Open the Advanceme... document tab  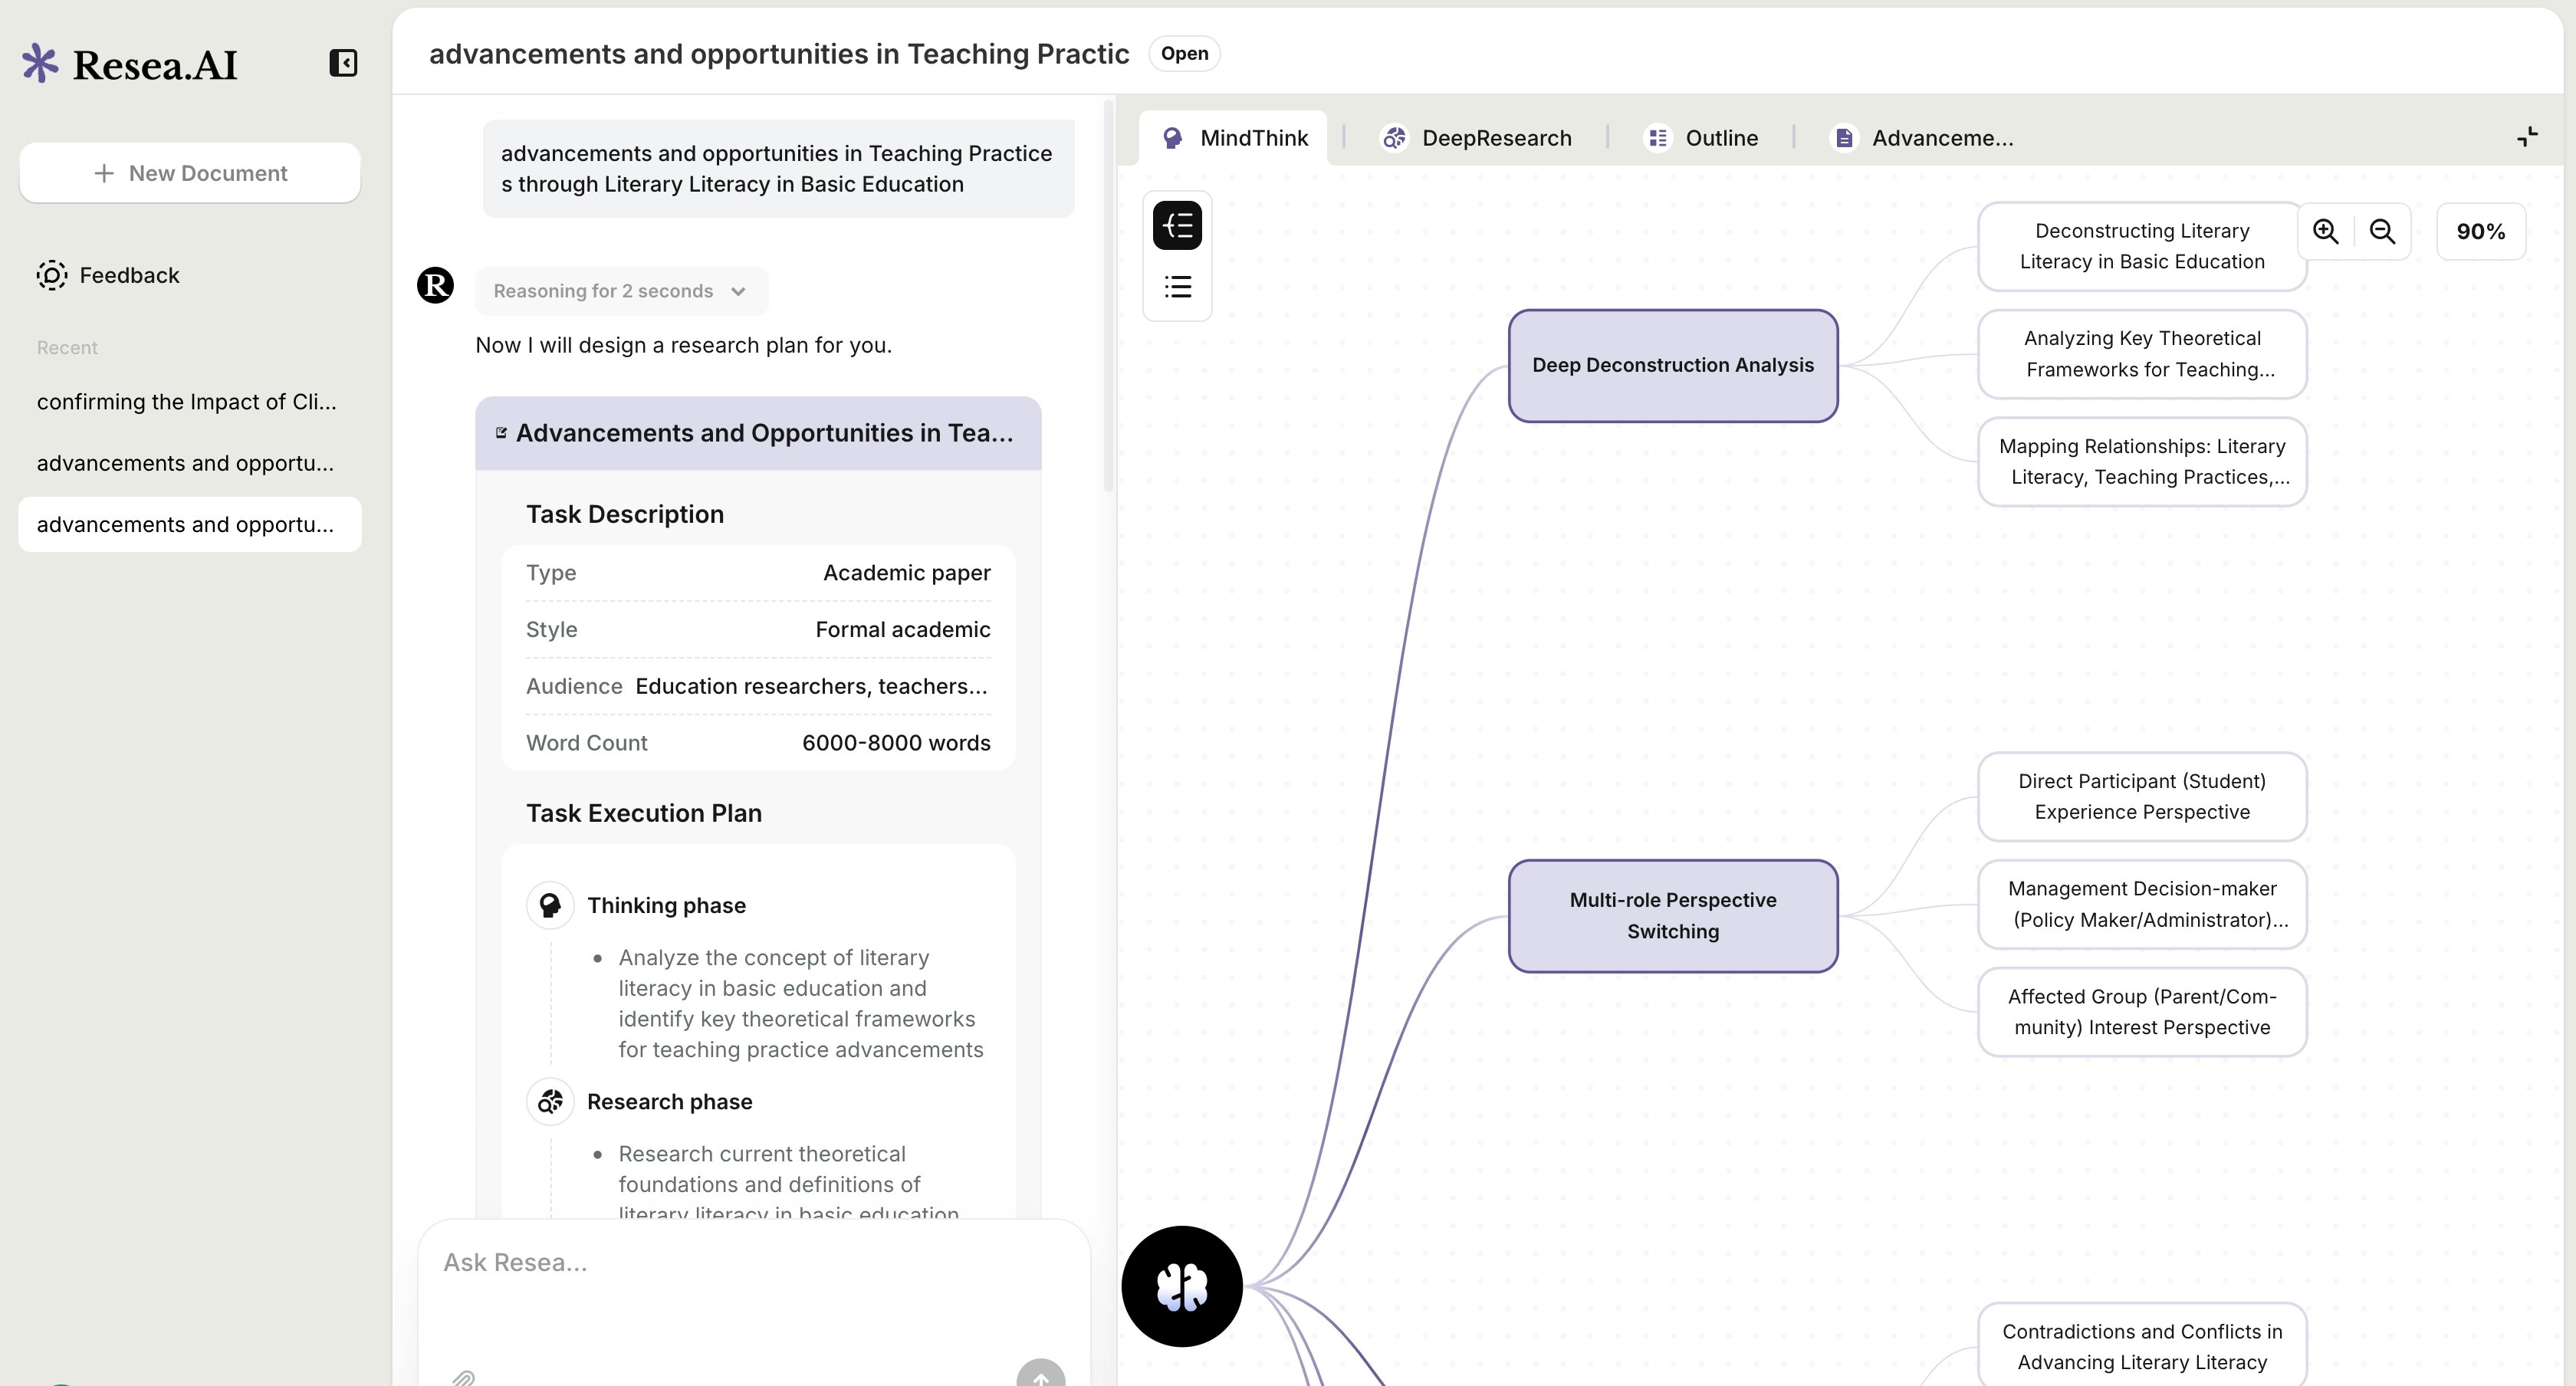tap(1923, 138)
